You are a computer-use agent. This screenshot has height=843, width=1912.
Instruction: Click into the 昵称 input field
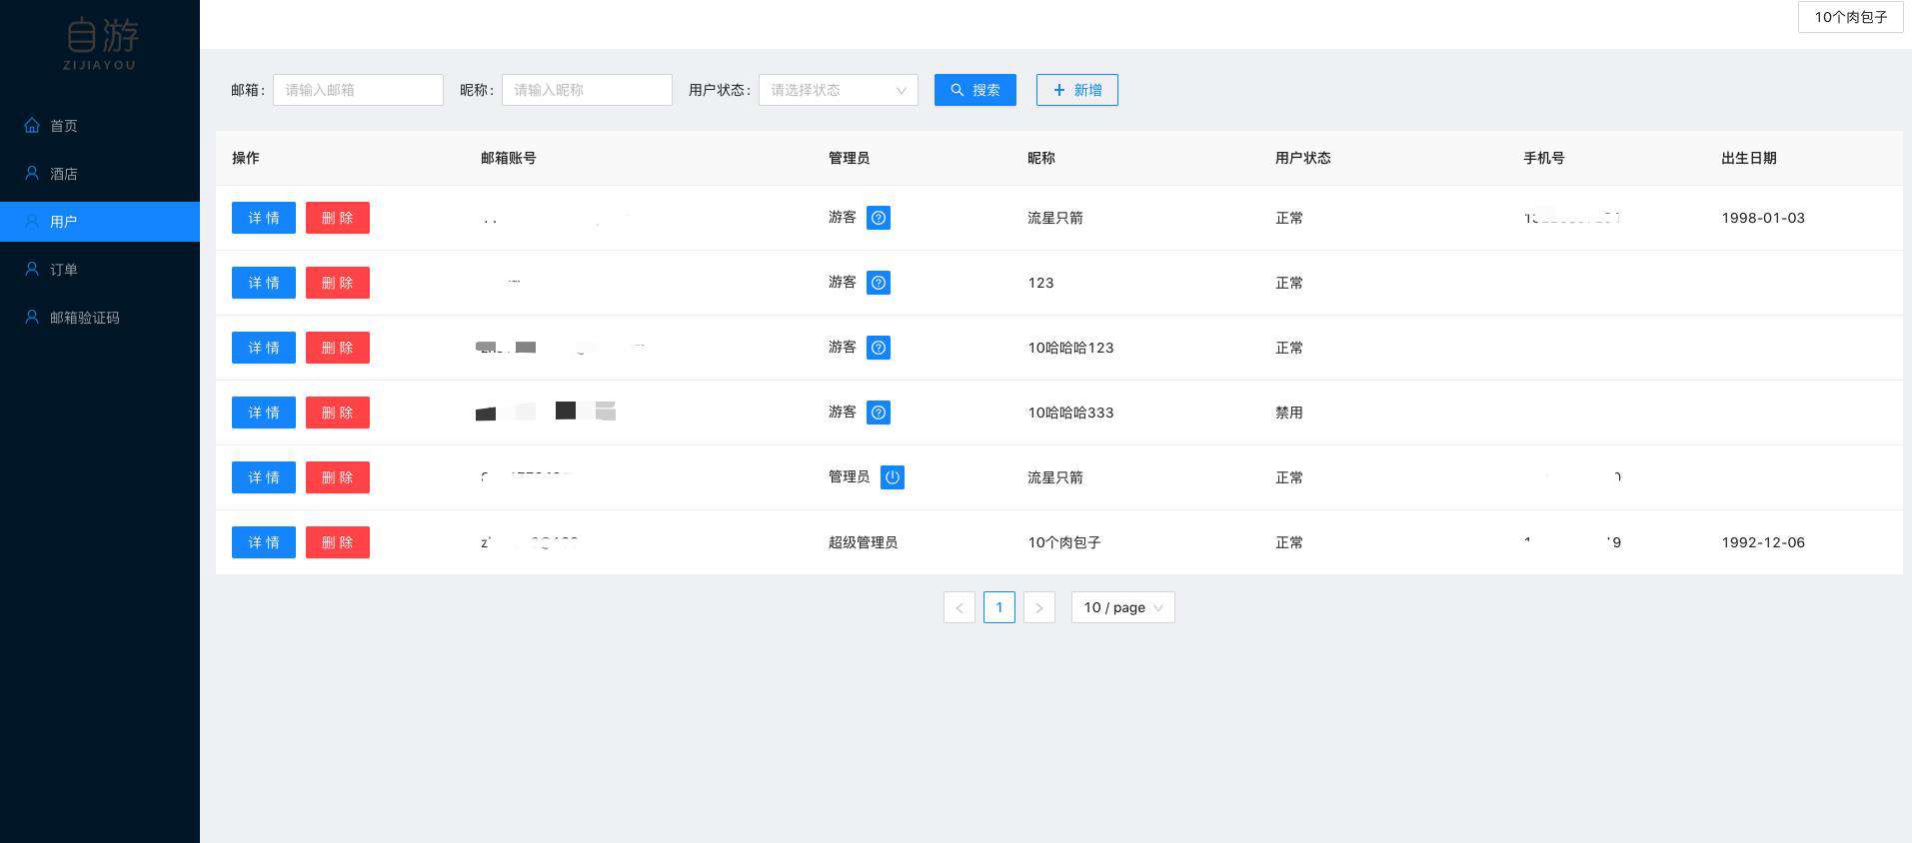click(x=587, y=90)
